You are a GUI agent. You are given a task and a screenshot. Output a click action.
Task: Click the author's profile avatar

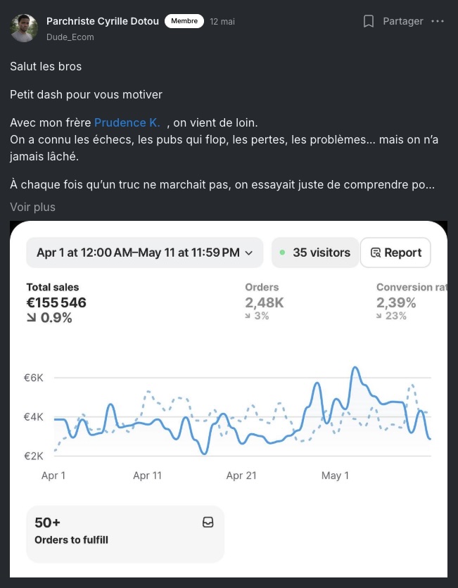(24, 28)
